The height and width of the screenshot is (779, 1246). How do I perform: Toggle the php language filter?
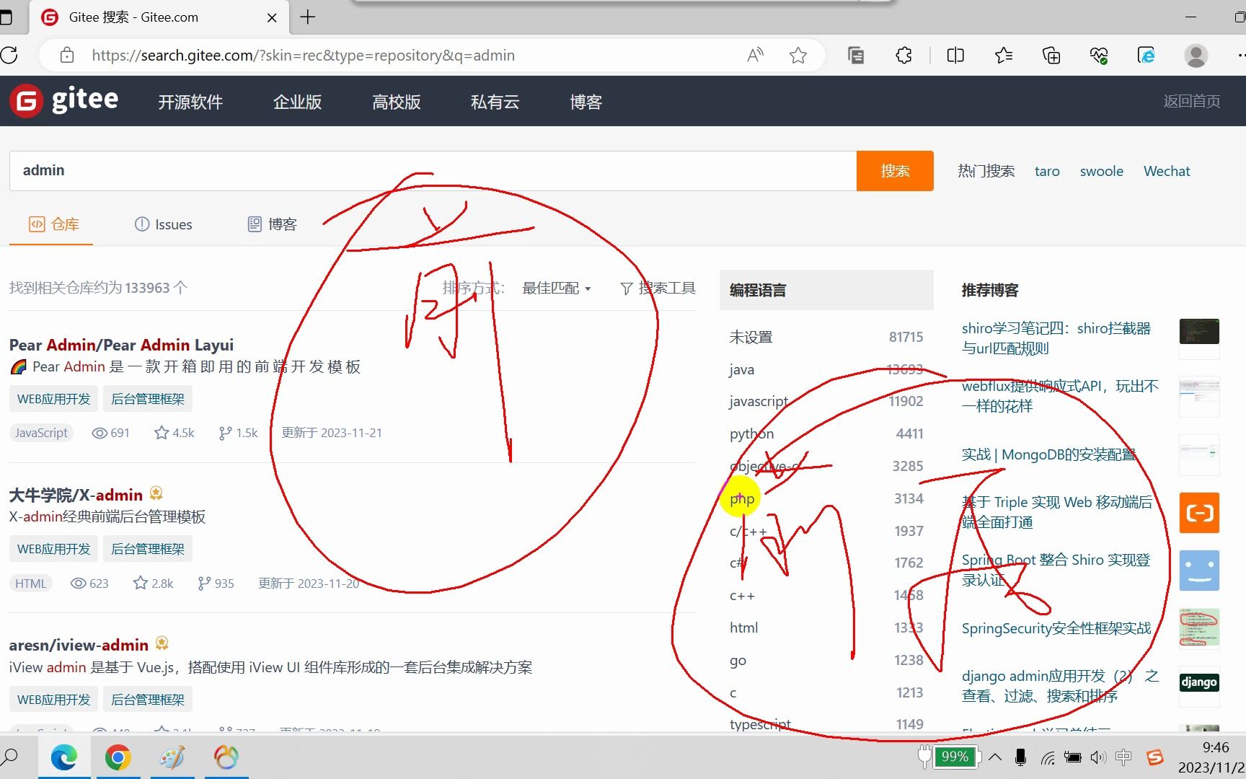click(x=741, y=498)
